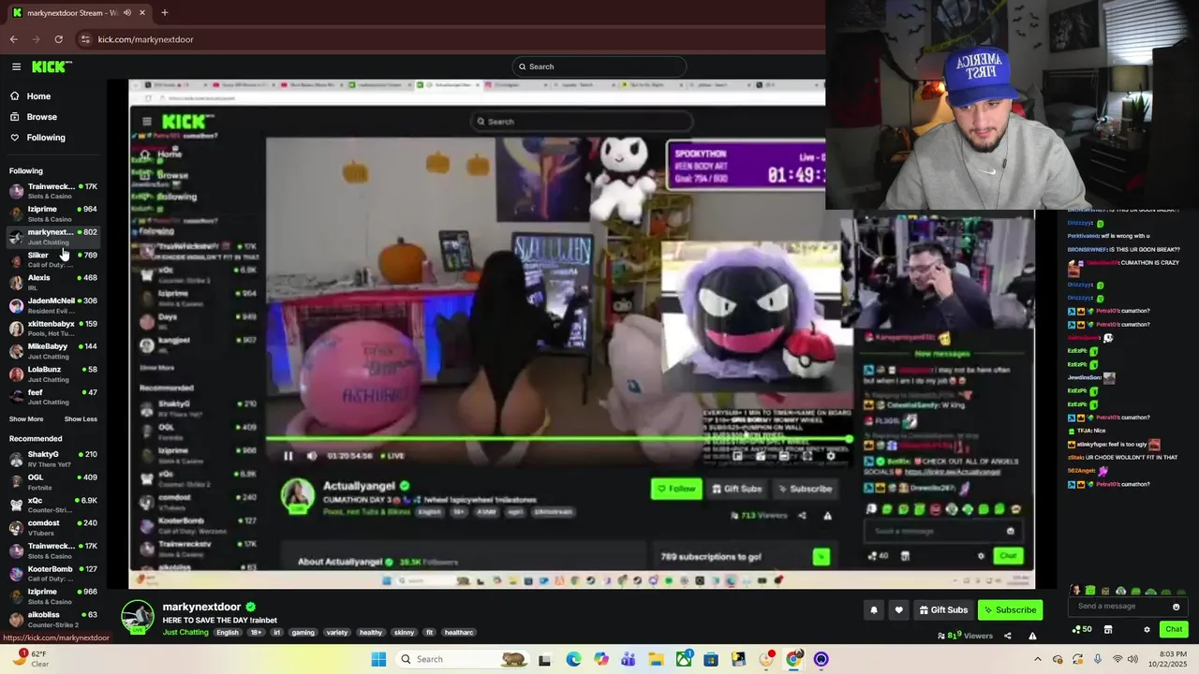
Task: Open chat settings gear
Action: [x=1147, y=629]
